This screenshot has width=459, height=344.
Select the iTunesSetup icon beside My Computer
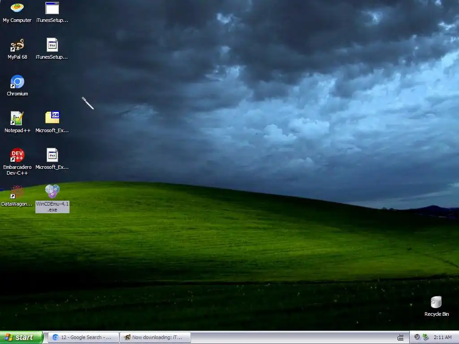coord(52,13)
